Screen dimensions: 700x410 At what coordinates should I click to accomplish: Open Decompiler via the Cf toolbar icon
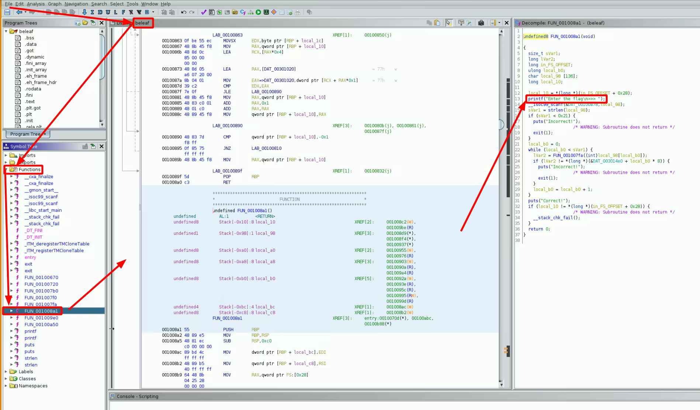click(x=243, y=12)
